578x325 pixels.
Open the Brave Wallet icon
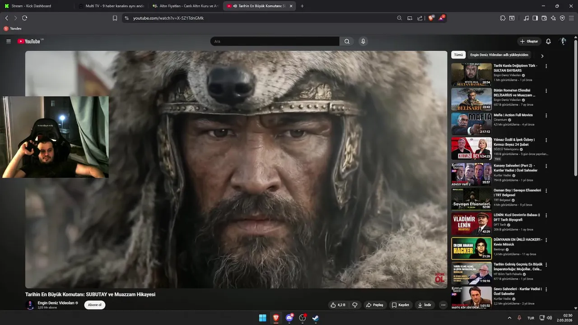[x=544, y=18]
